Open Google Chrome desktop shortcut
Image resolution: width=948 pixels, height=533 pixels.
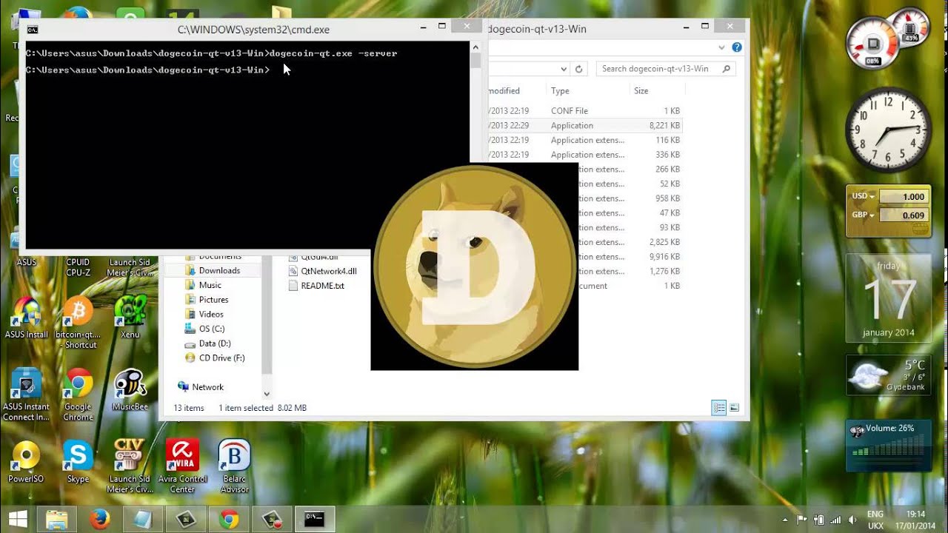click(x=78, y=395)
